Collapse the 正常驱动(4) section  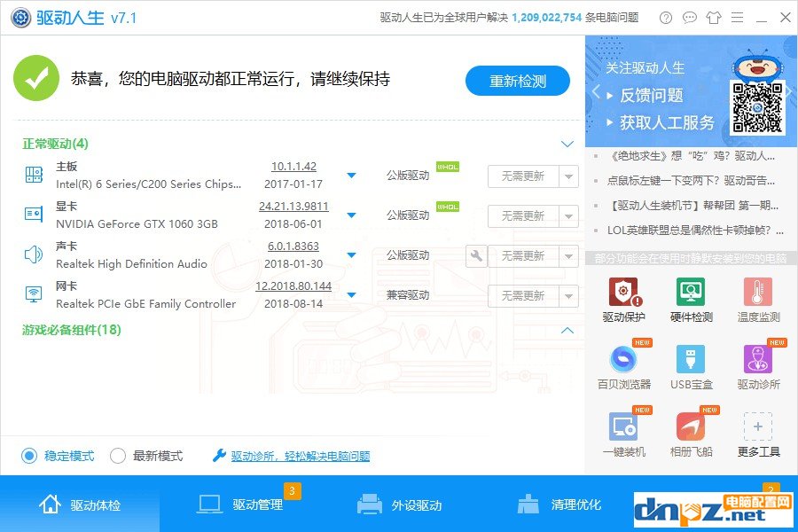567,144
